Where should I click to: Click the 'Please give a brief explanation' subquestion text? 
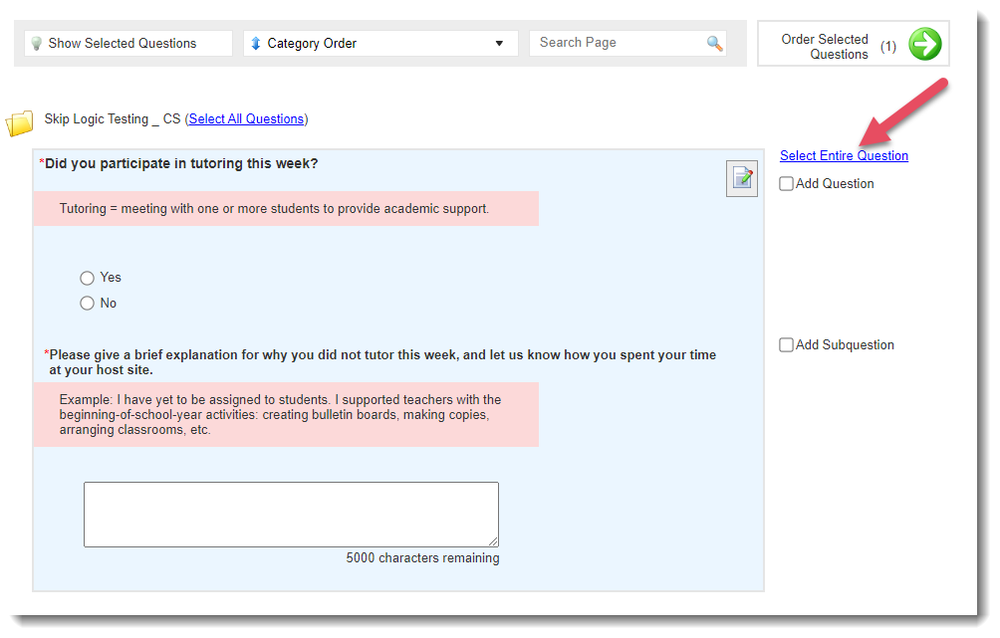tap(382, 362)
